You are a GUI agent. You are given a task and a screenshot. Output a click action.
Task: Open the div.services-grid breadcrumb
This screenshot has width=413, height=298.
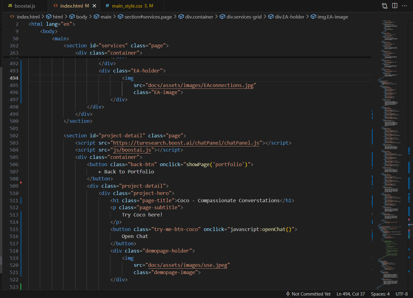tap(244, 17)
